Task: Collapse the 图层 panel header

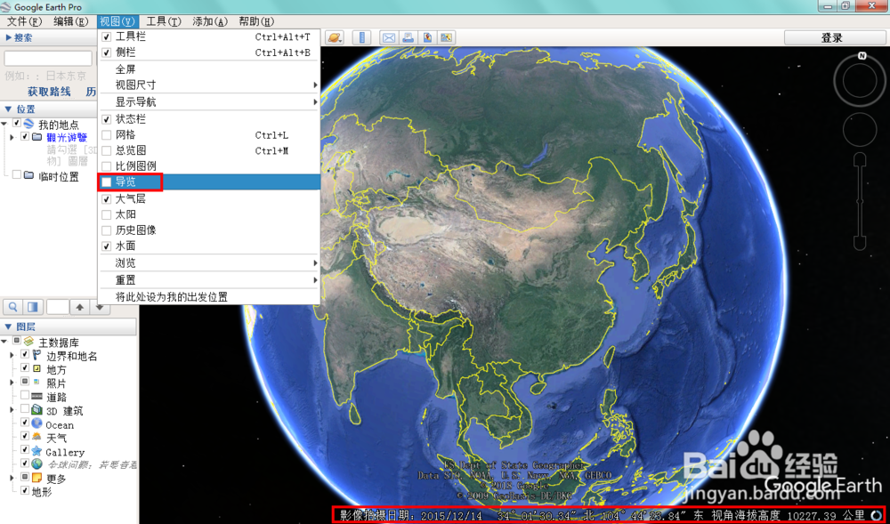Action: click(x=69, y=326)
